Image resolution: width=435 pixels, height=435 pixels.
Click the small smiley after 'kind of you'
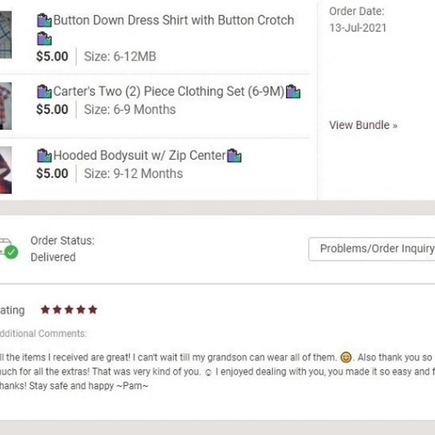point(208,372)
